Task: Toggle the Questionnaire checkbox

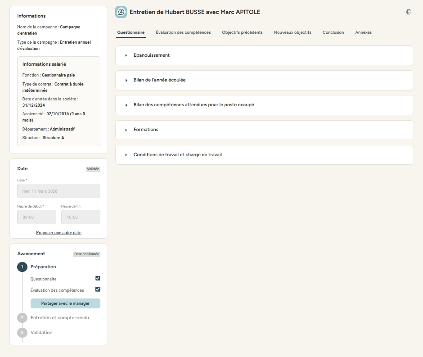Action: pyautogui.click(x=98, y=279)
